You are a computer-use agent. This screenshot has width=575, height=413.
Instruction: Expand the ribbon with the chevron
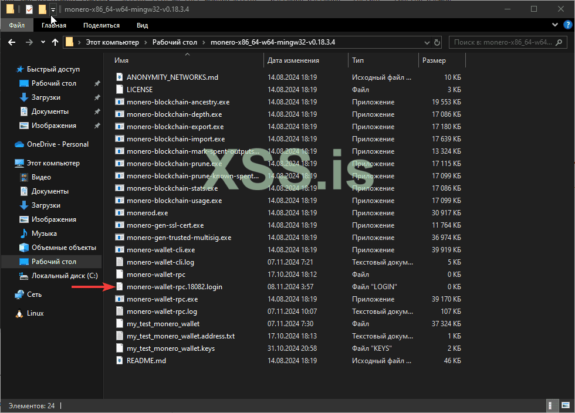[x=555, y=25]
